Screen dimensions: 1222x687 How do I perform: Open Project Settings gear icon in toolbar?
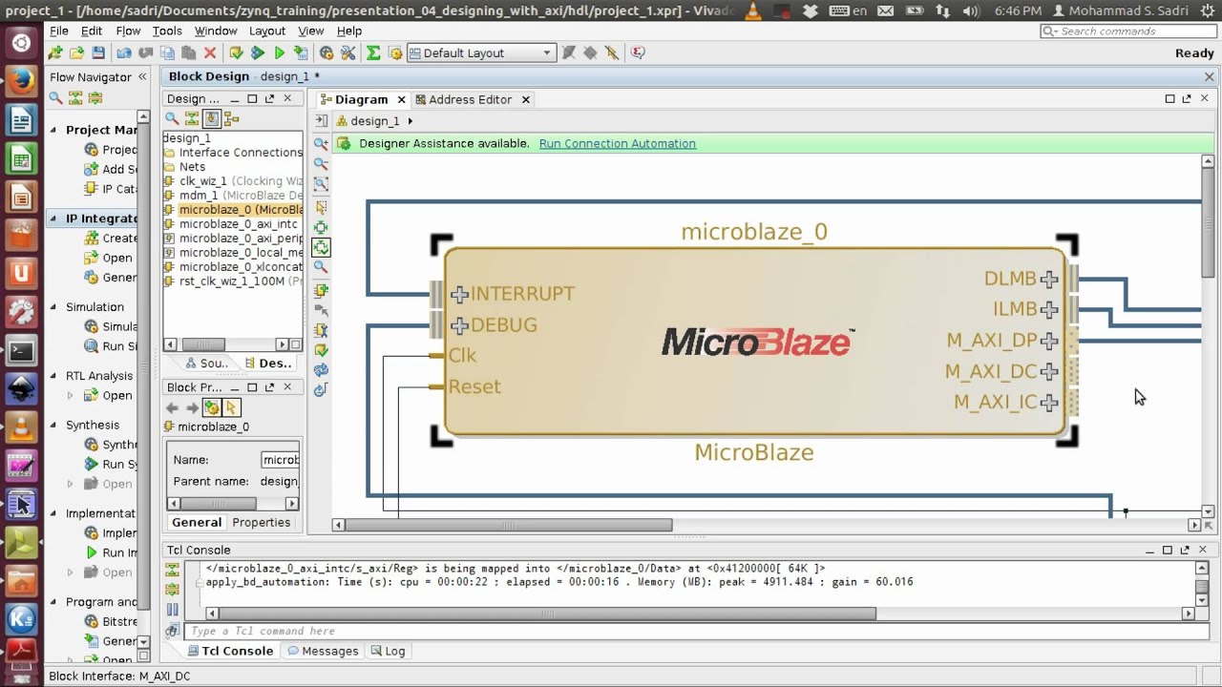[327, 53]
